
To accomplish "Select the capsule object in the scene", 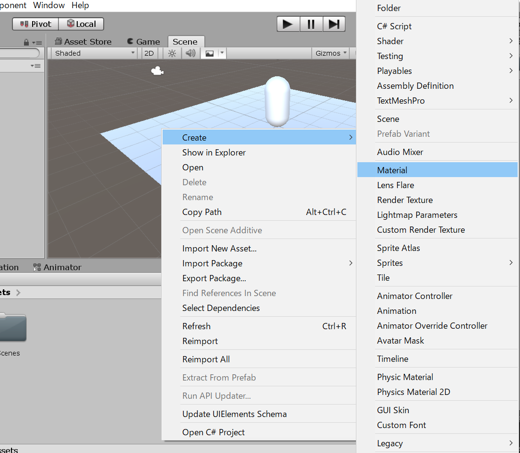I will tap(277, 102).
